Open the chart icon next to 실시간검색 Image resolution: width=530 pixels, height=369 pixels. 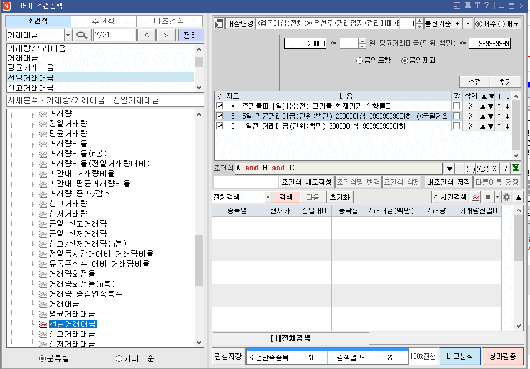(x=476, y=197)
